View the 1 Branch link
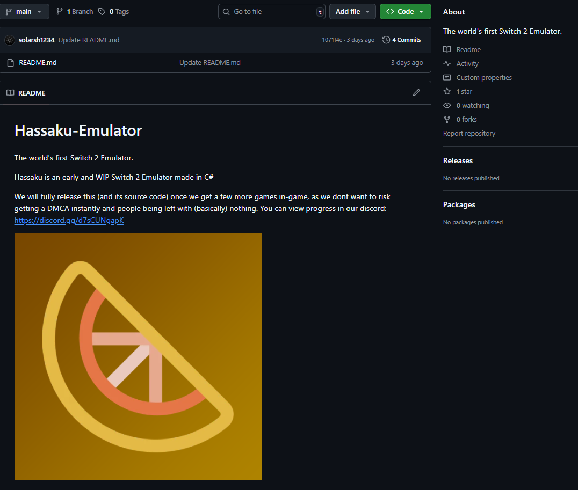This screenshot has height=490, width=578. tap(75, 11)
